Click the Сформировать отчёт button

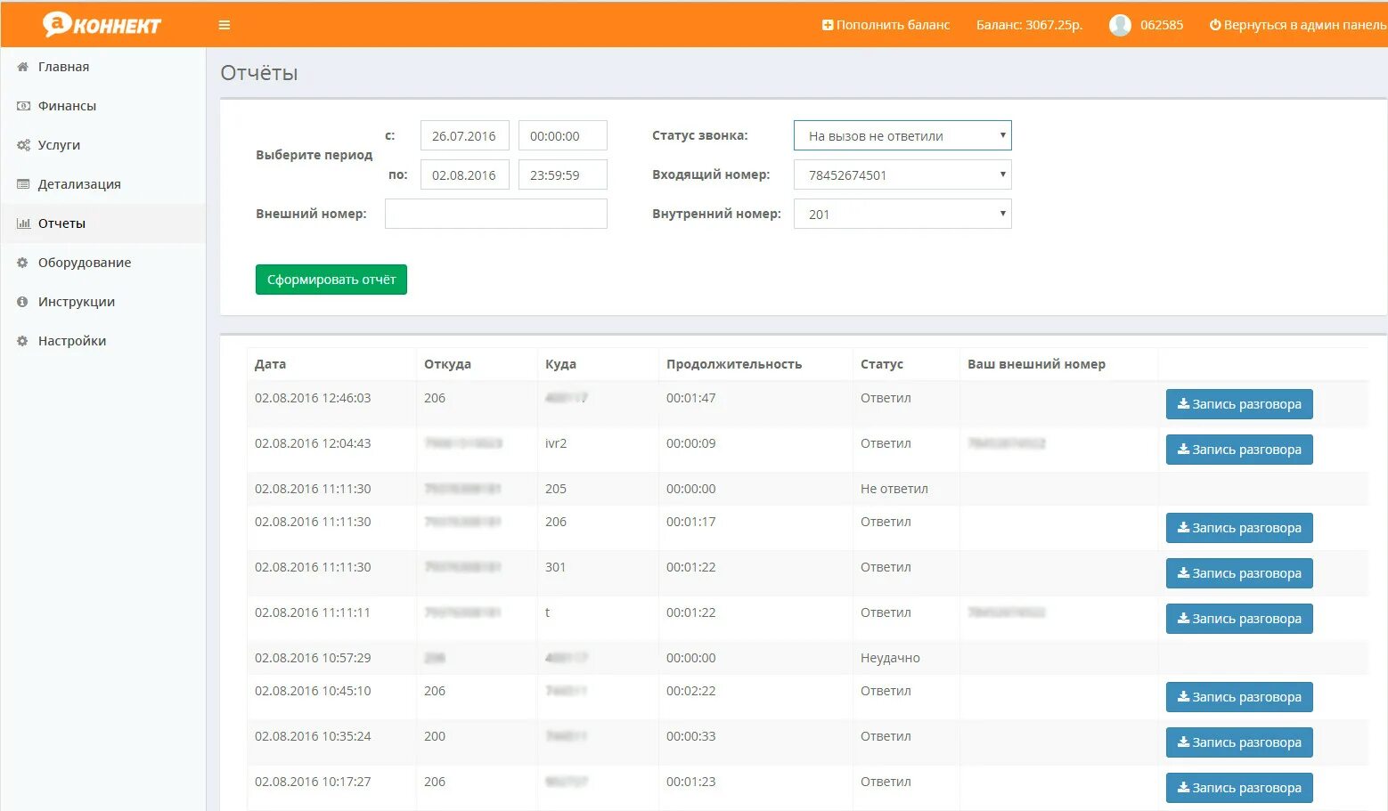[x=331, y=280]
